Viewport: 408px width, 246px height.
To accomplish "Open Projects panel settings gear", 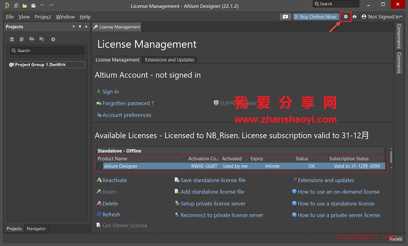I will click(x=53, y=39).
